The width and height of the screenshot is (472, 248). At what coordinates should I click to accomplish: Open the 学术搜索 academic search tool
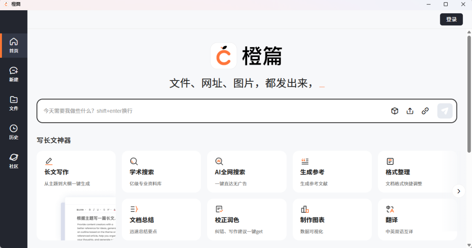(161, 171)
